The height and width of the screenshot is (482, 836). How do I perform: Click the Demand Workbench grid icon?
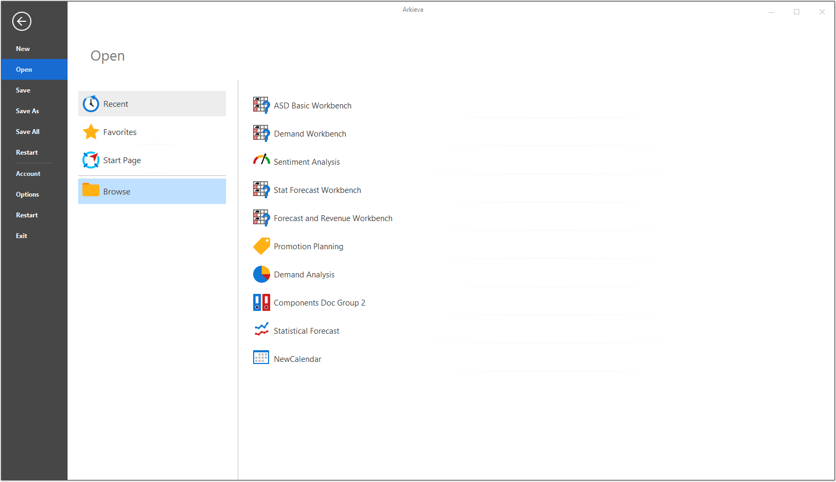261,133
